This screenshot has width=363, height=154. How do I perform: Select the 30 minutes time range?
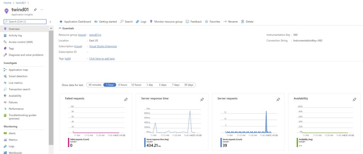[x=95, y=85]
